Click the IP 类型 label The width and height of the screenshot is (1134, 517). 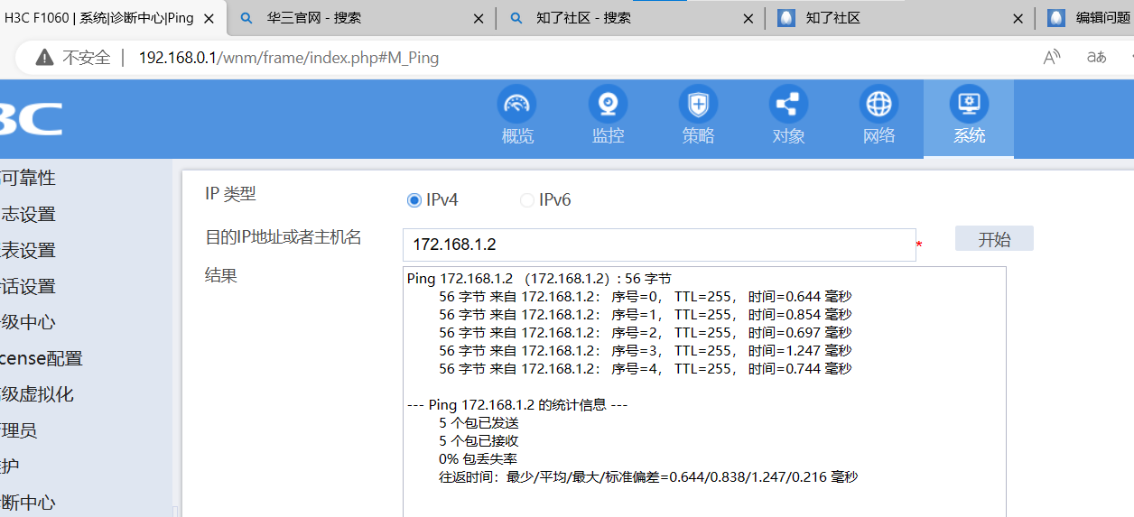coord(230,193)
